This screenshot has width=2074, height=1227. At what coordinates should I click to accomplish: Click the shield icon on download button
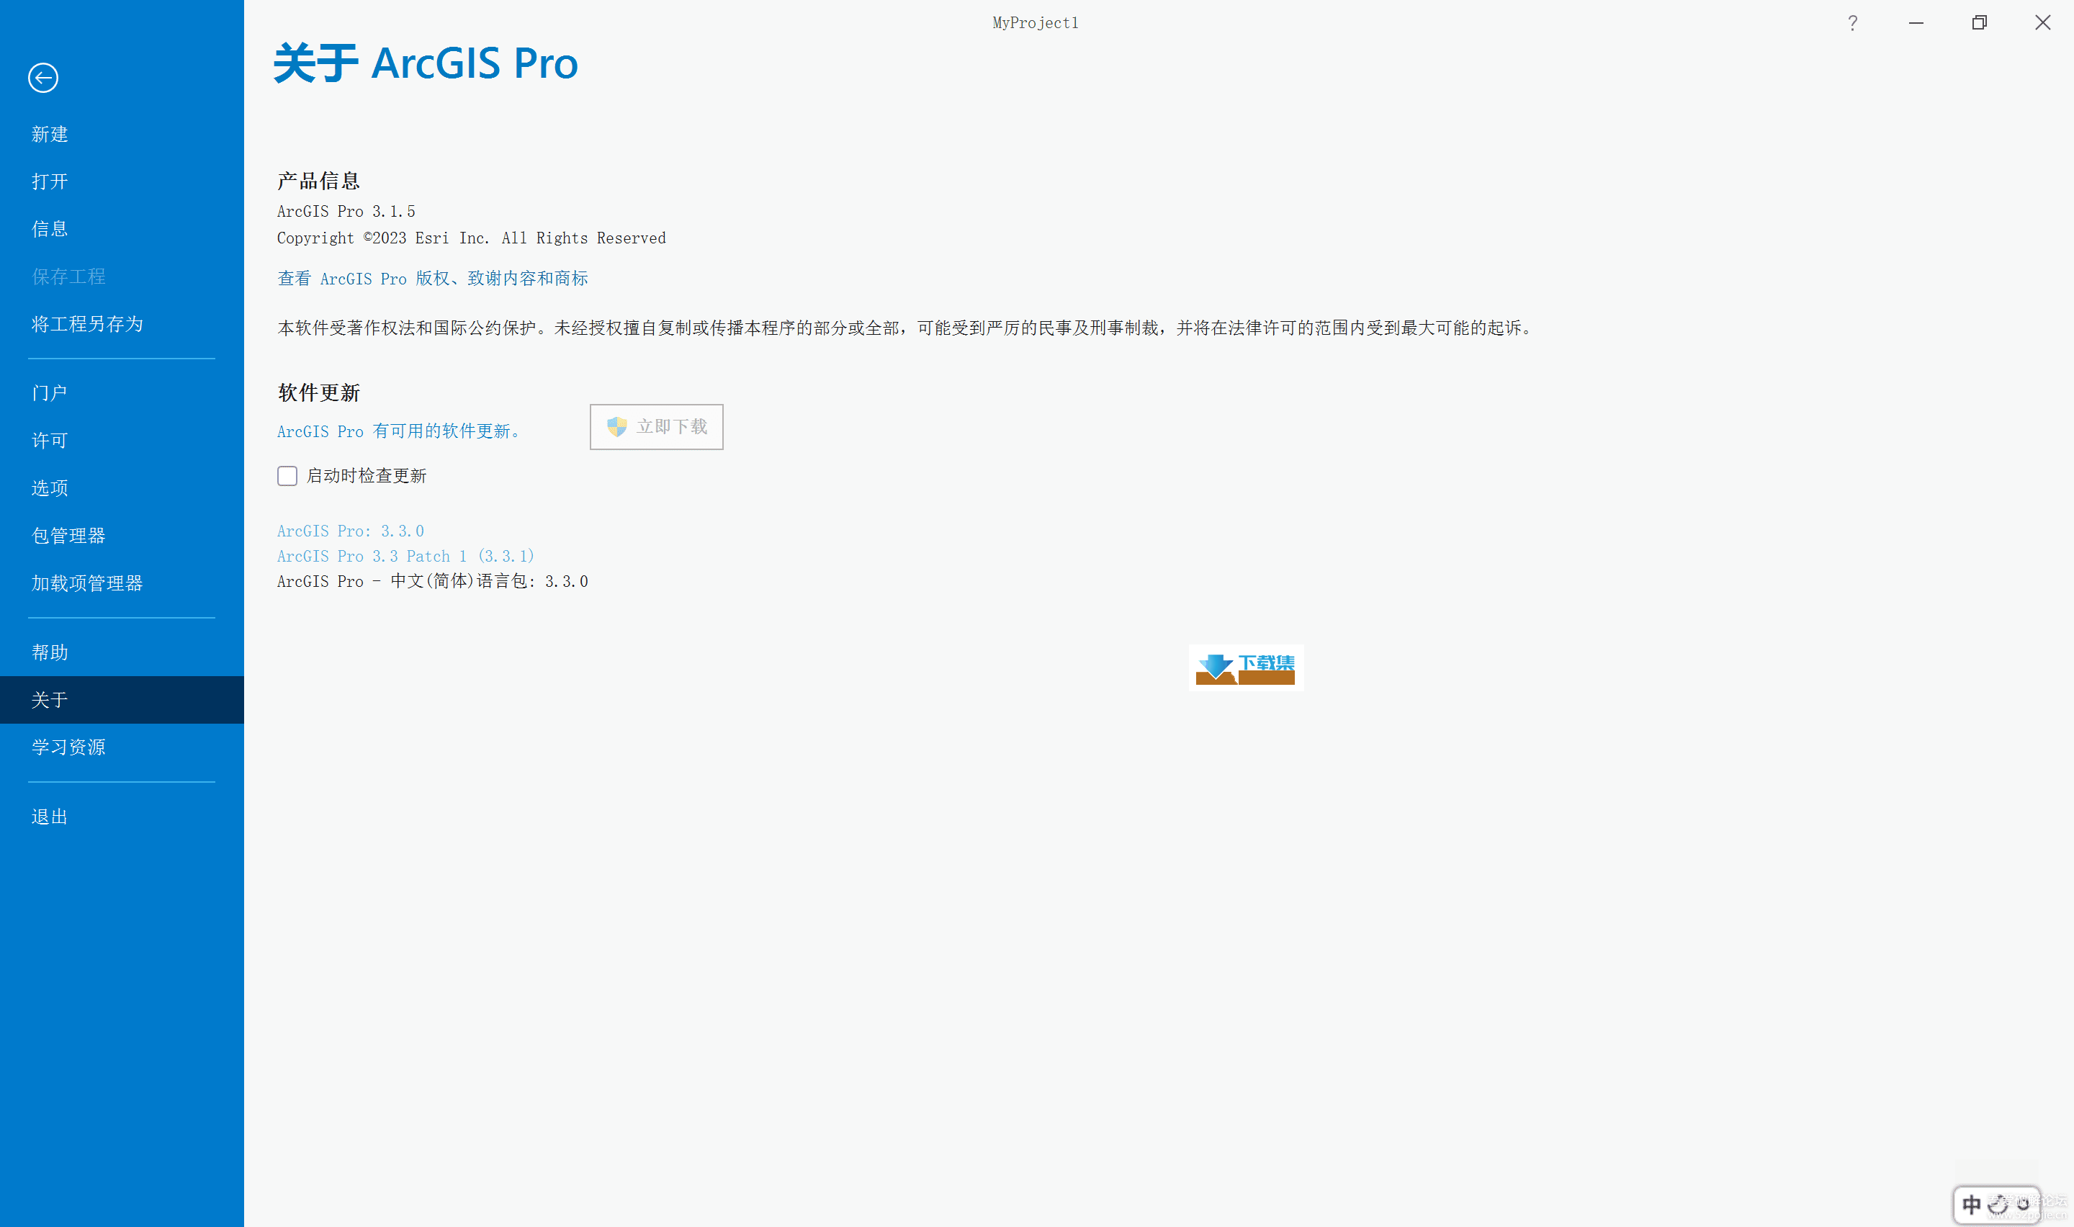pyautogui.click(x=616, y=426)
